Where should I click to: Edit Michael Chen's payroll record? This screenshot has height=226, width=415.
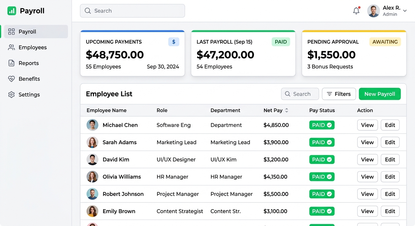(x=390, y=125)
